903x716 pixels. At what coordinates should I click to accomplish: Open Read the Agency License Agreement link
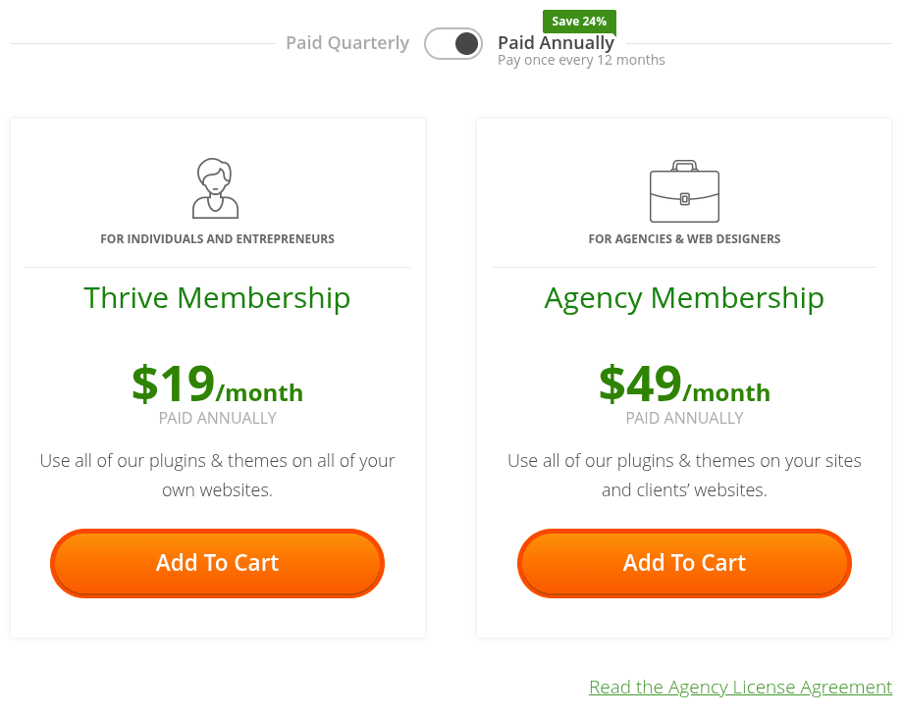[740, 688]
